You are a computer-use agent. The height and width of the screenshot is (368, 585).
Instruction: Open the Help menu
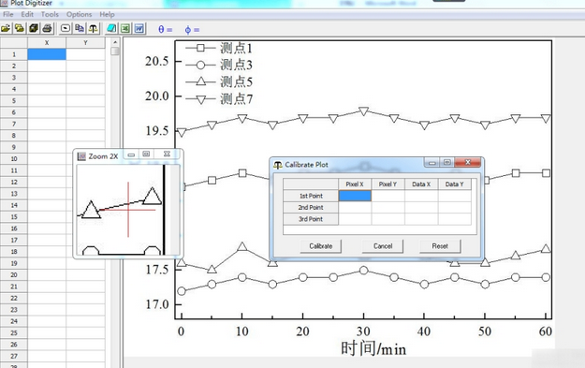(x=107, y=14)
